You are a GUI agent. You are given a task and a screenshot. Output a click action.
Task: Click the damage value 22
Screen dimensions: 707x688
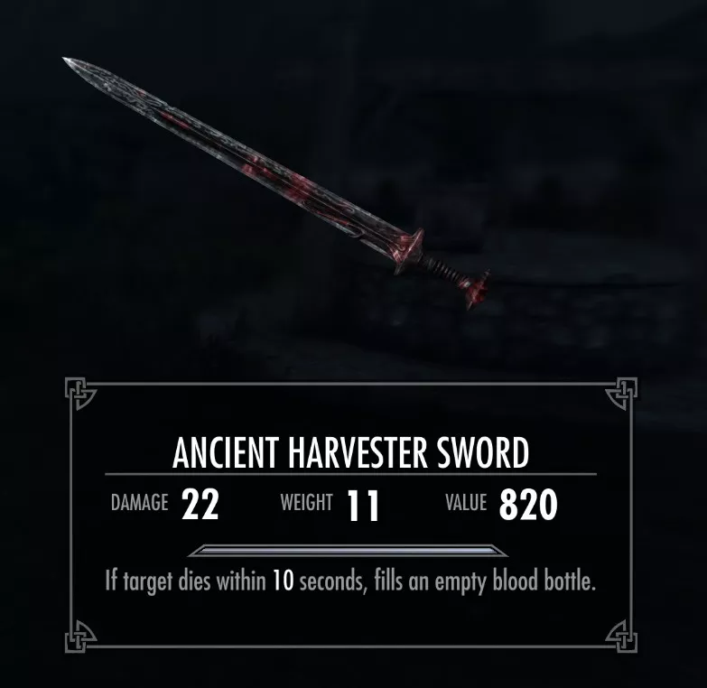[200, 505]
